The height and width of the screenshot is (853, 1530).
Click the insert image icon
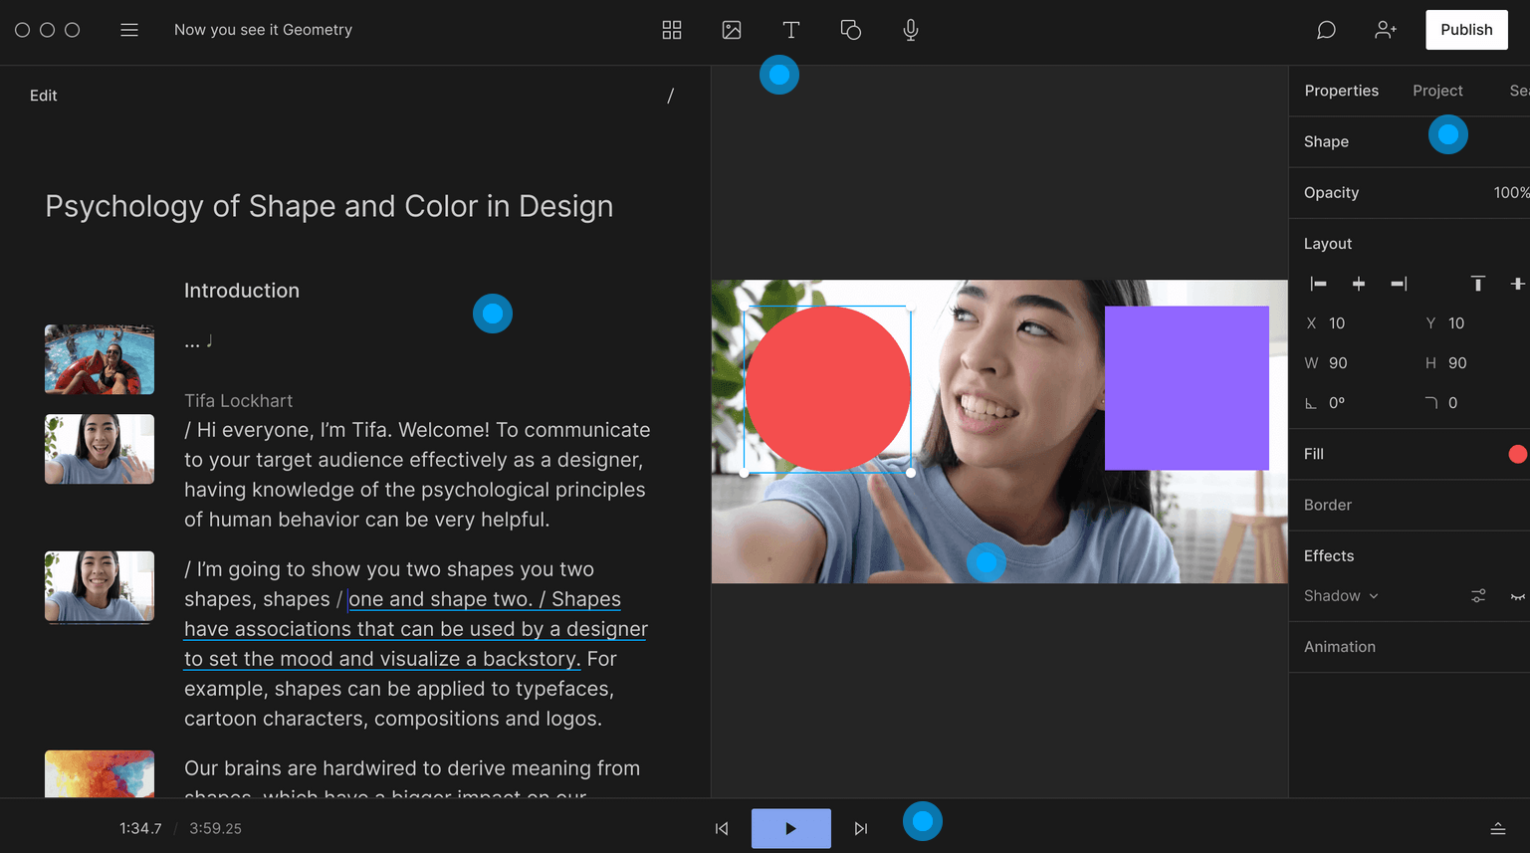click(x=732, y=30)
